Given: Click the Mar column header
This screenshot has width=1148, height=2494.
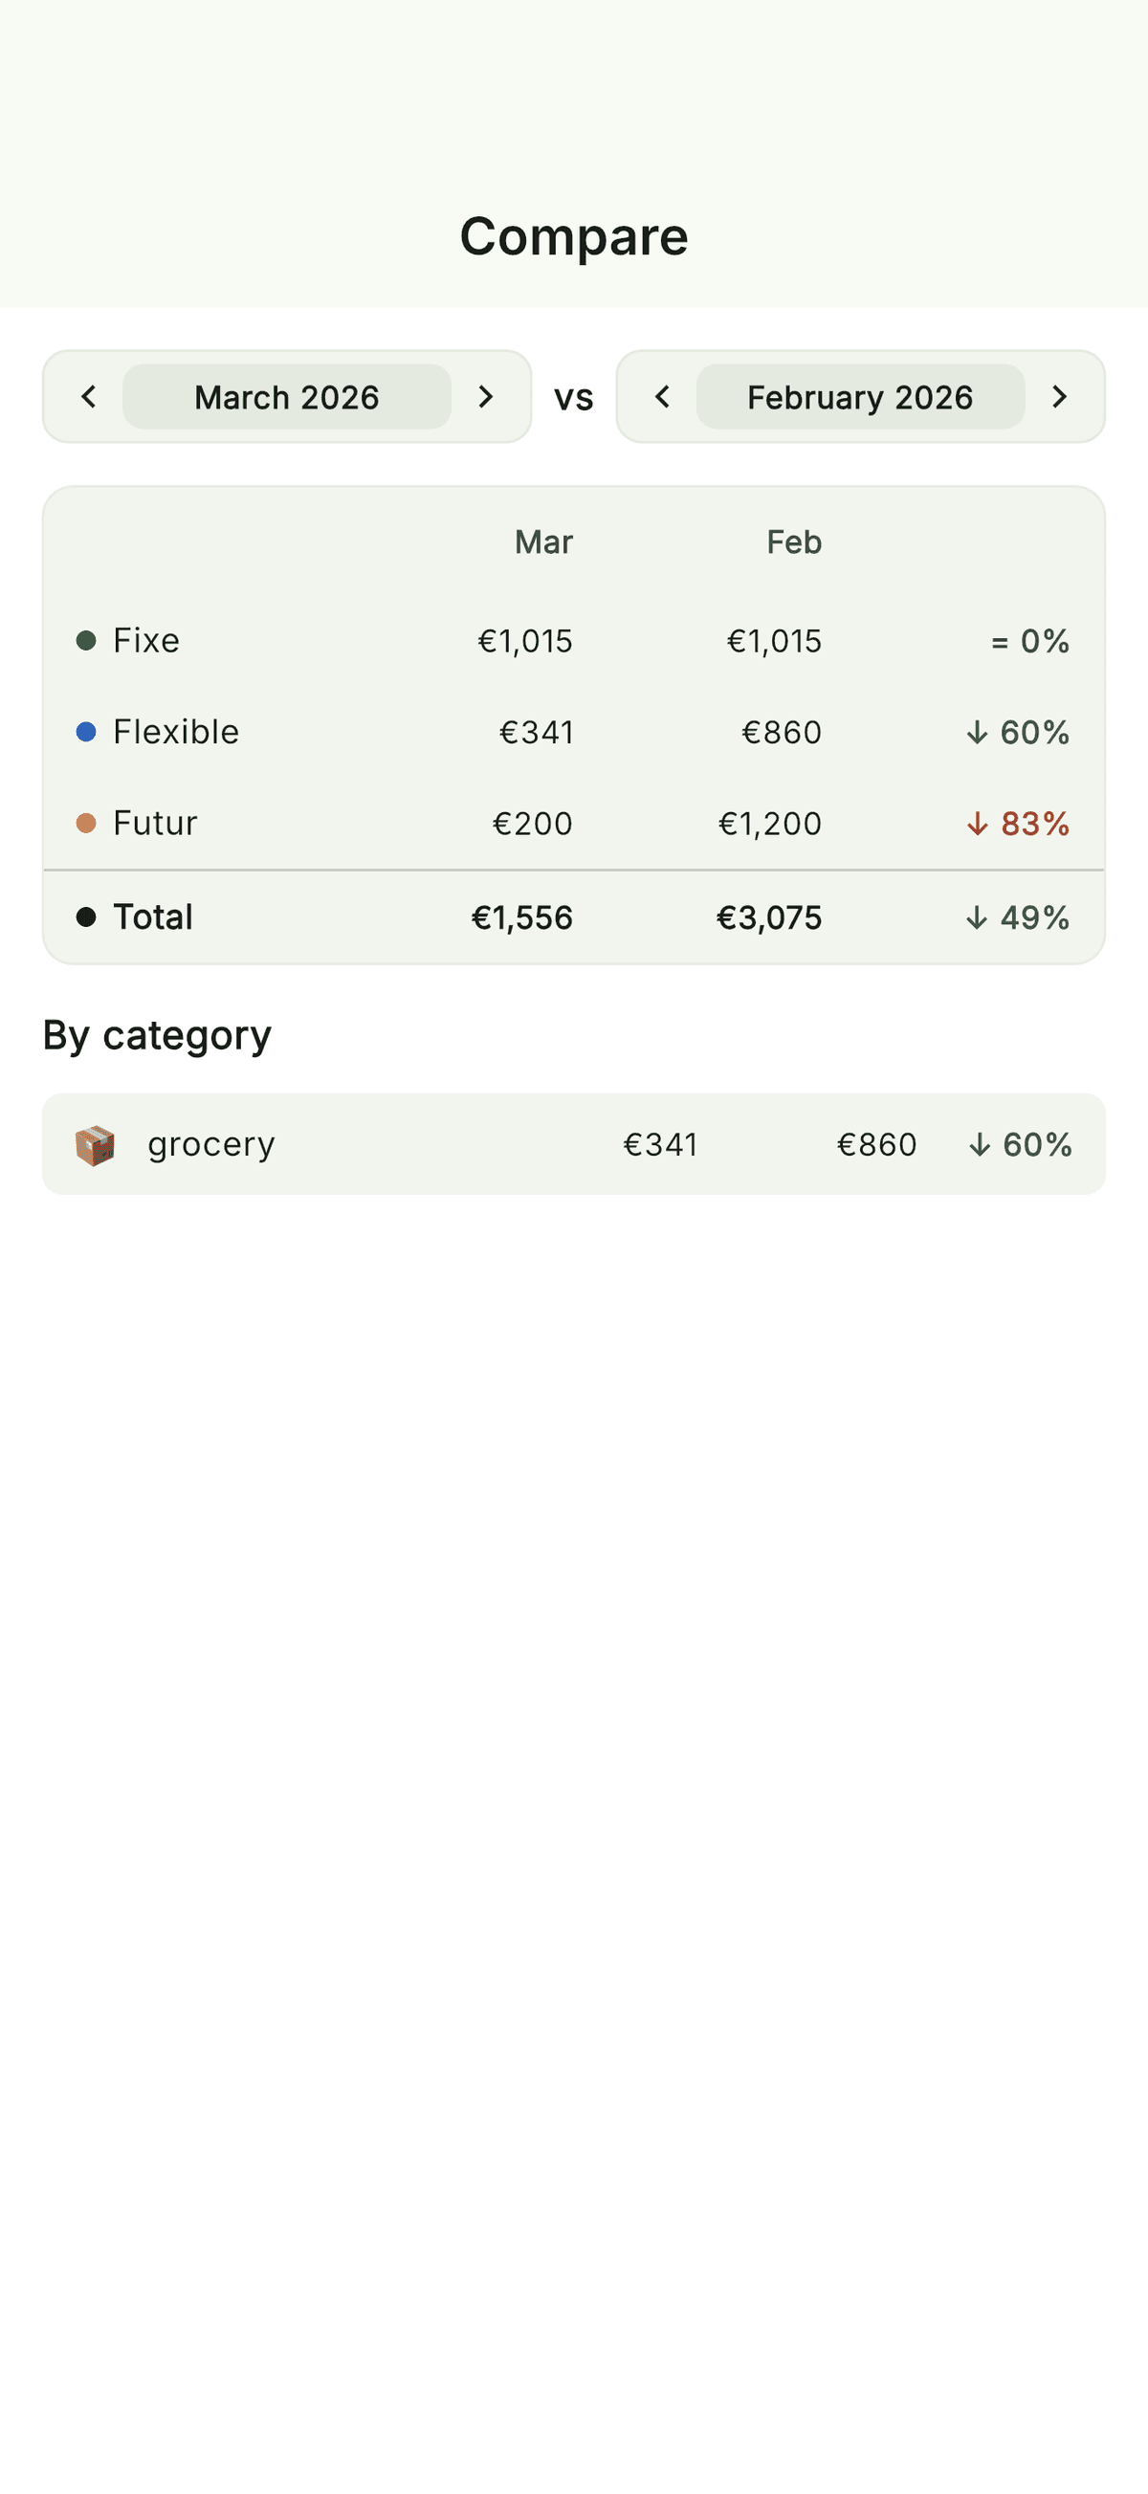Looking at the screenshot, I should 543,542.
